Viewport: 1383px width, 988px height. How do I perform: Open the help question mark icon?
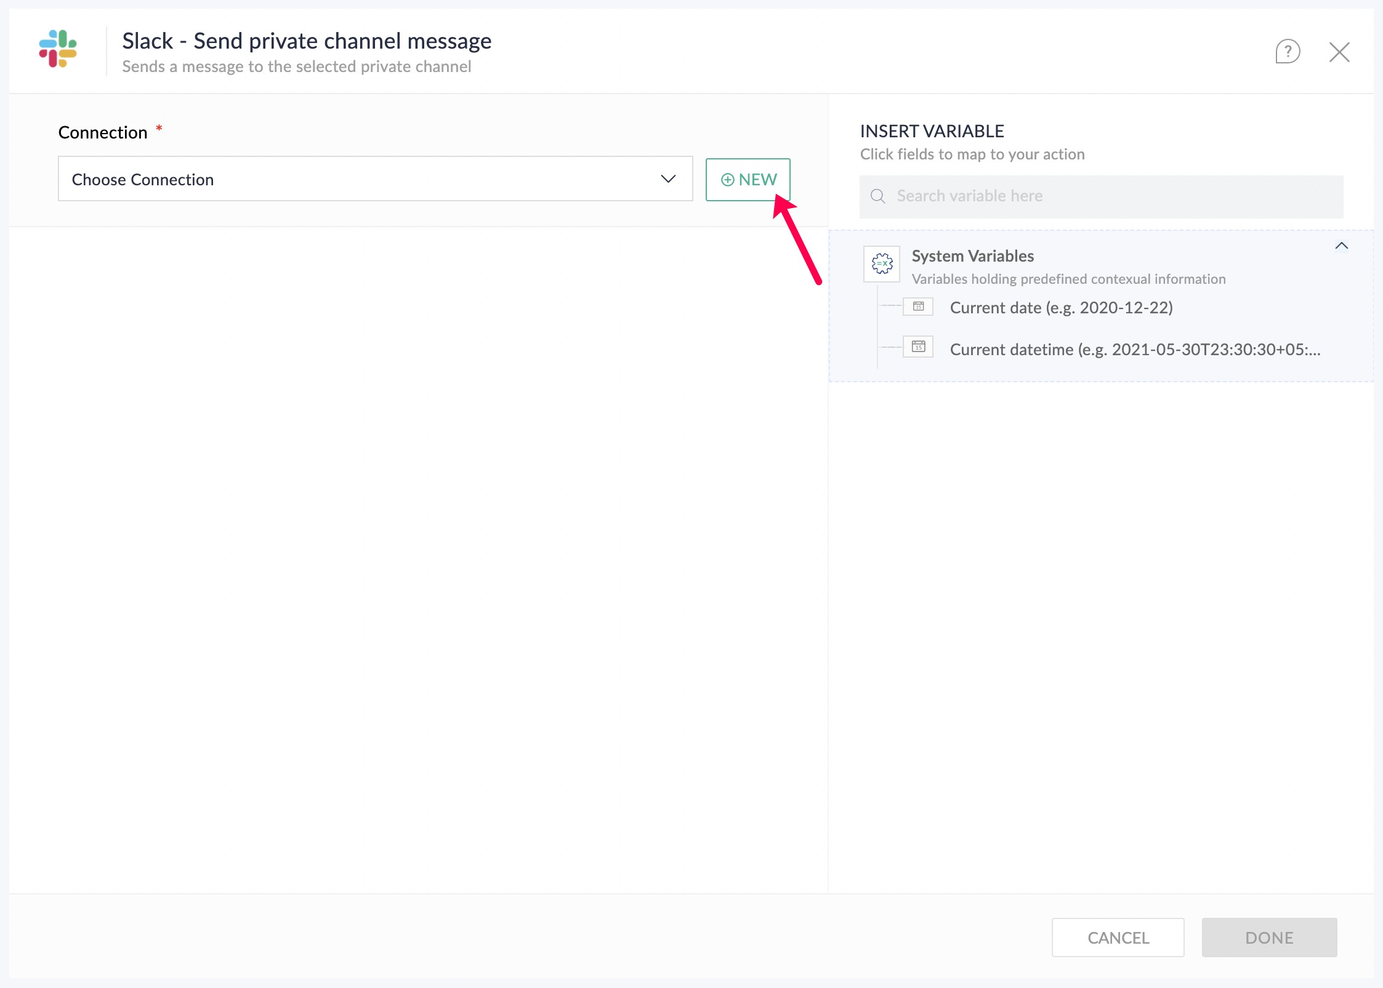tap(1287, 52)
